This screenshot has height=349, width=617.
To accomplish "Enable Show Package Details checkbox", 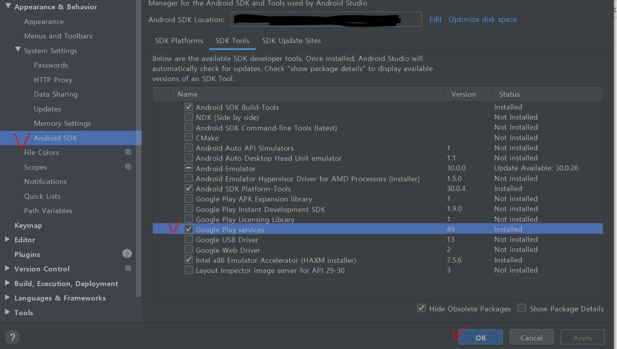I will [x=522, y=308].
